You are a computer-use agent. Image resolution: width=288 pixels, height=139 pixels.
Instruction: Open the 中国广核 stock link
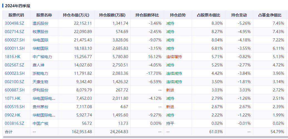coord(40,124)
